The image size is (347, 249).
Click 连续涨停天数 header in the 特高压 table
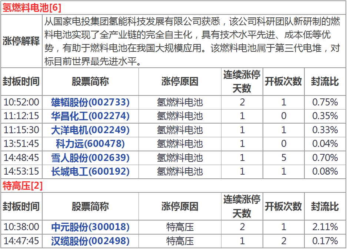point(241,206)
